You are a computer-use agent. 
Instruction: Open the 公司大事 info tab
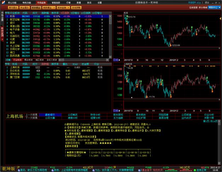[x=50, y=118]
